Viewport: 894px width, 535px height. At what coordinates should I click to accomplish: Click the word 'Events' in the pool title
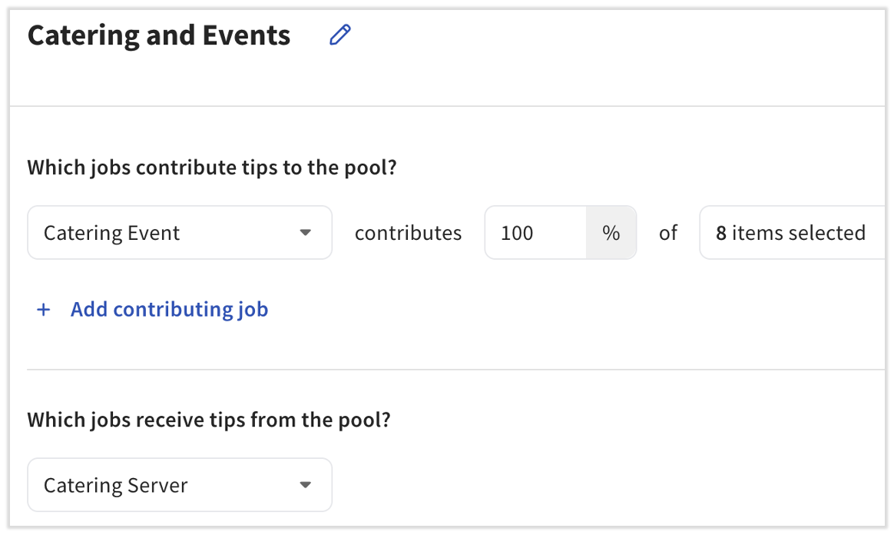pyautogui.click(x=253, y=35)
